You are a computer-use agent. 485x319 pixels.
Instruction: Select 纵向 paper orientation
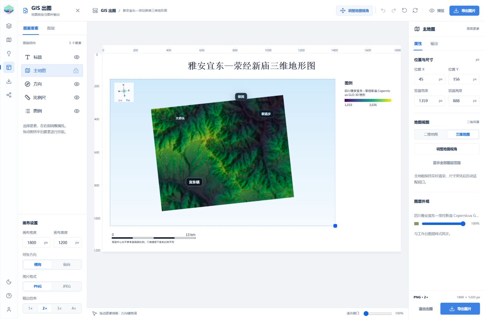point(67,264)
